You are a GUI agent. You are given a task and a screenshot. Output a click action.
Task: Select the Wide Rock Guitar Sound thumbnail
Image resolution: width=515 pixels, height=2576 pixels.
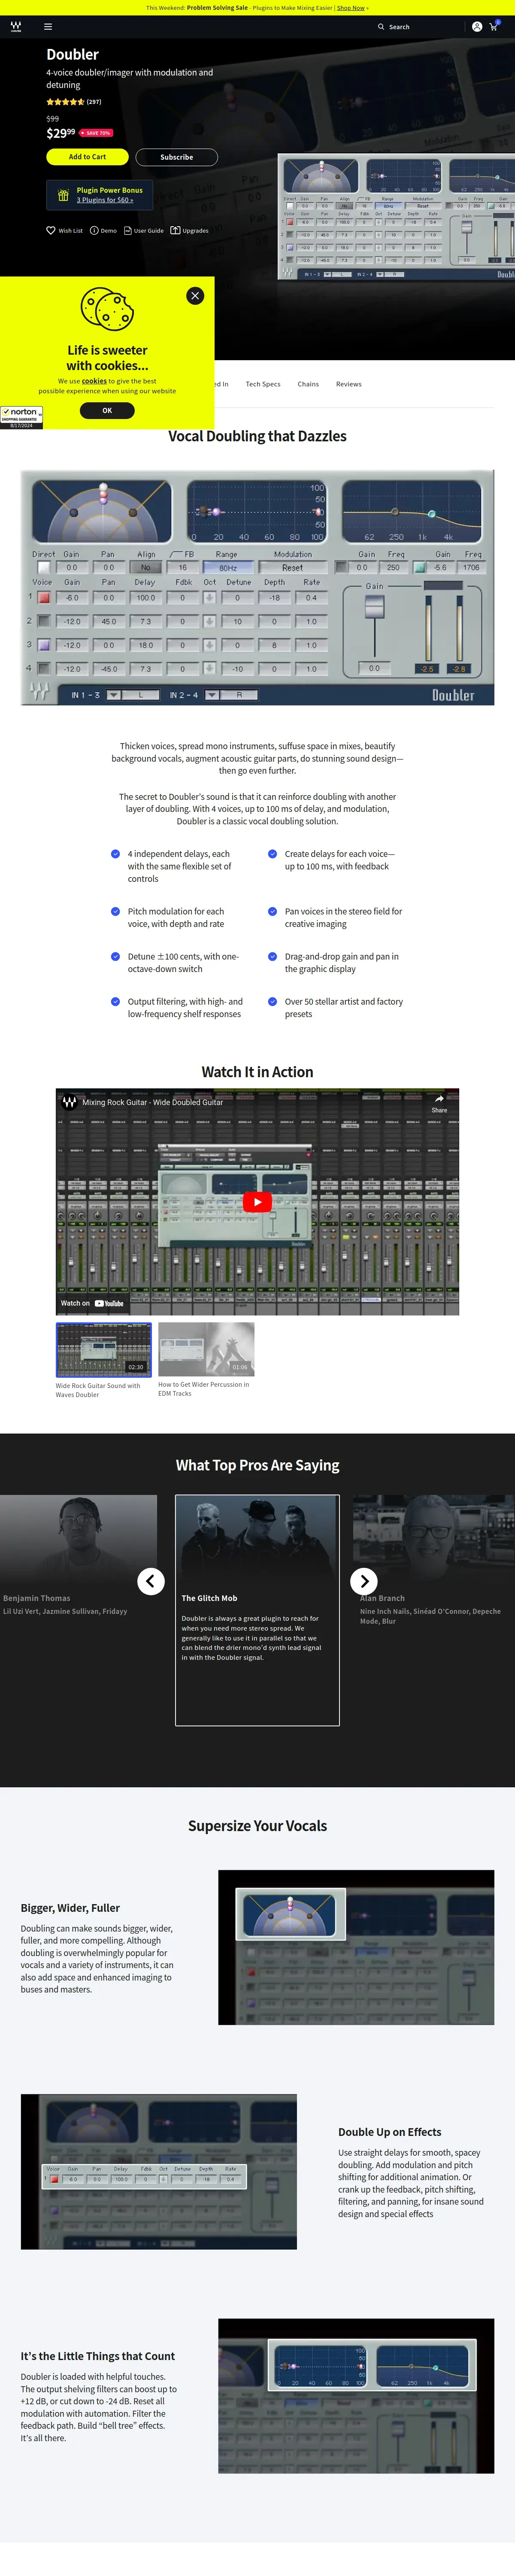[103, 1350]
